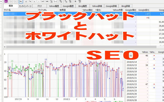Switch to the 標準 tab
Screen dimensions: 164x102
pos(11,6)
